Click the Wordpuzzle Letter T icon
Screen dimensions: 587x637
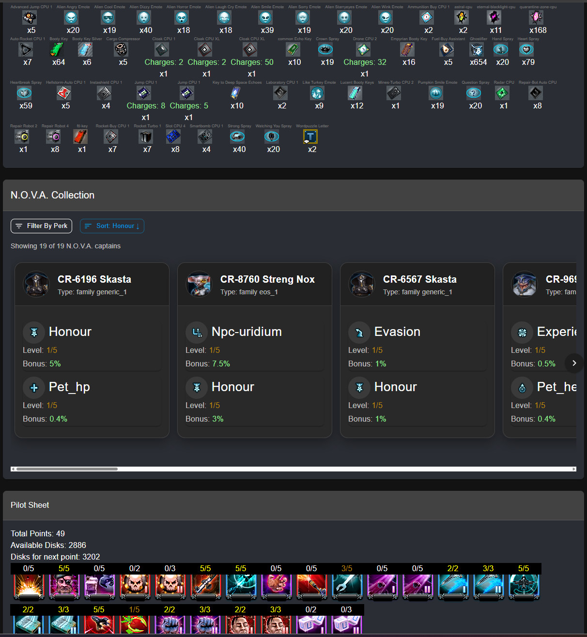[310, 137]
